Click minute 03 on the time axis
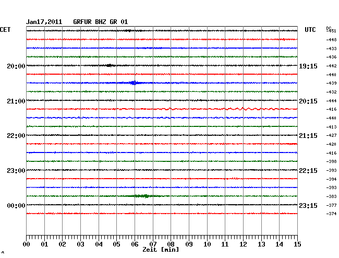This screenshot has height=258, width=339. pos(80,244)
